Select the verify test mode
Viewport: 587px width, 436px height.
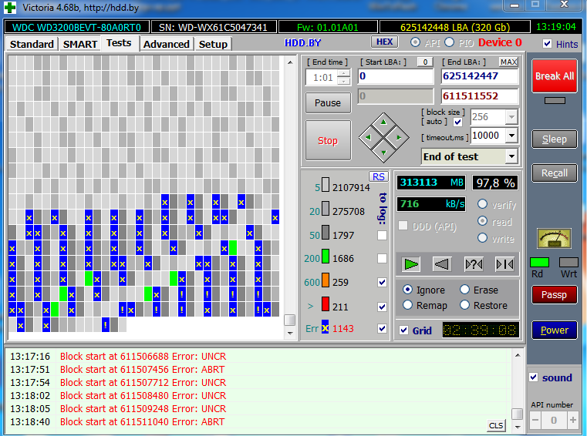(x=483, y=204)
